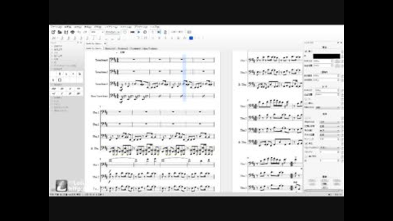Open the first menu in menu bar

click(x=56, y=27)
